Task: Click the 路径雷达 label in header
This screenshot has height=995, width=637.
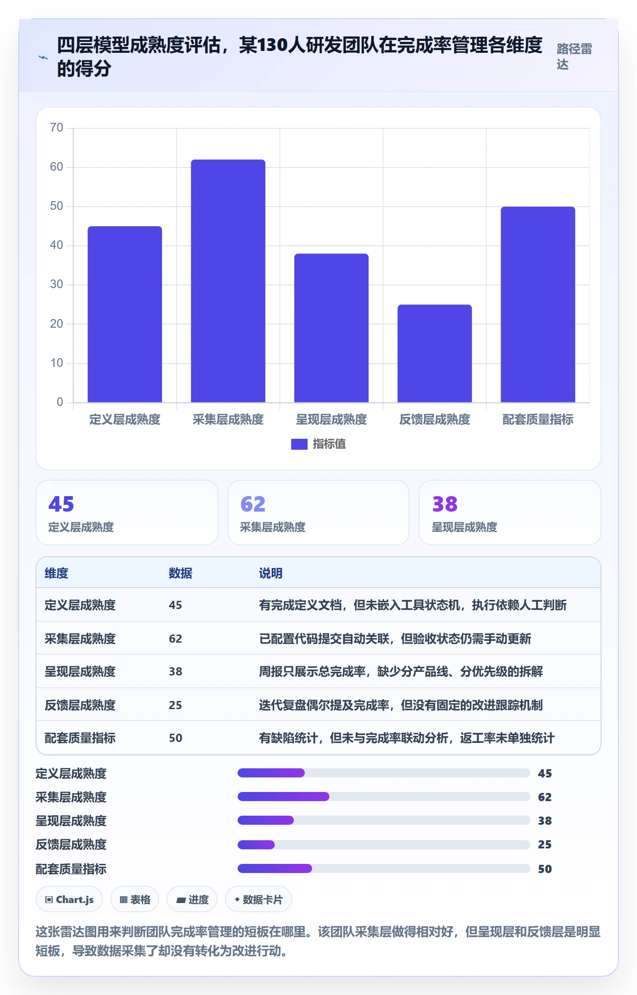Action: coord(574,57)
